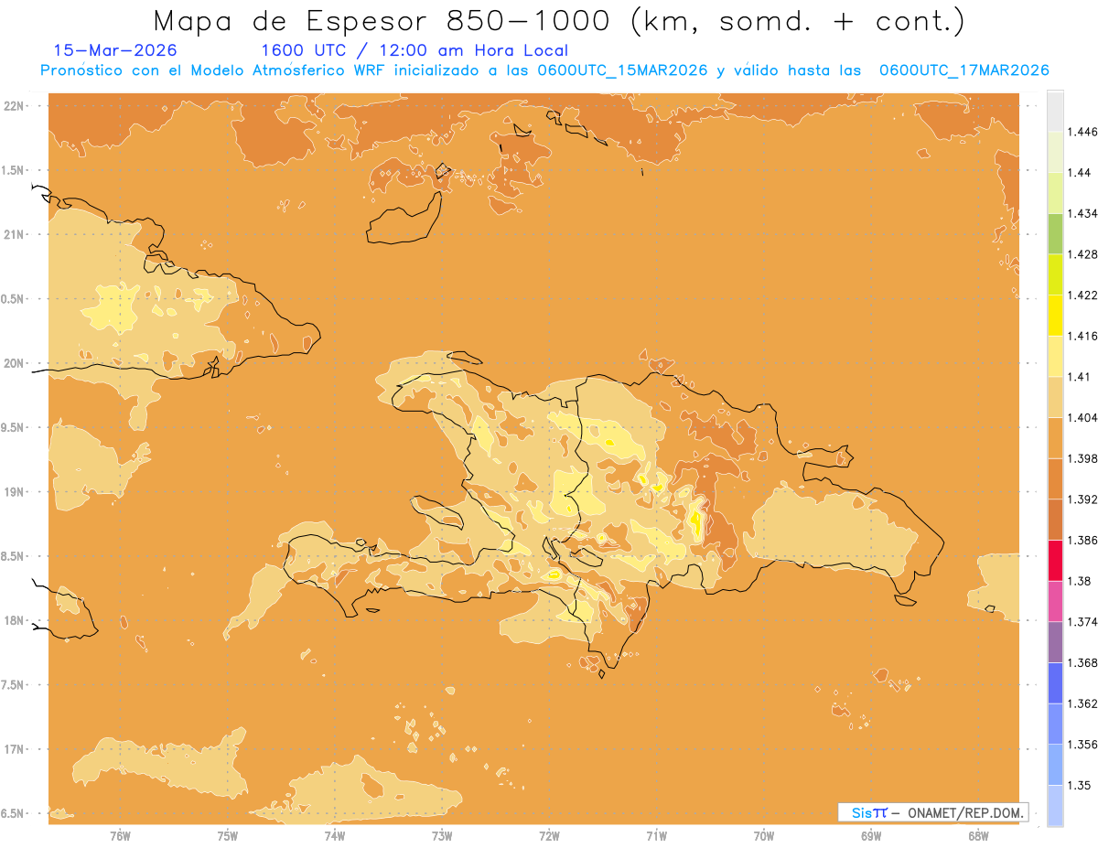
Task: Click the '19N' latitude label
Action: pyautogui.click(x=14, y=492)
